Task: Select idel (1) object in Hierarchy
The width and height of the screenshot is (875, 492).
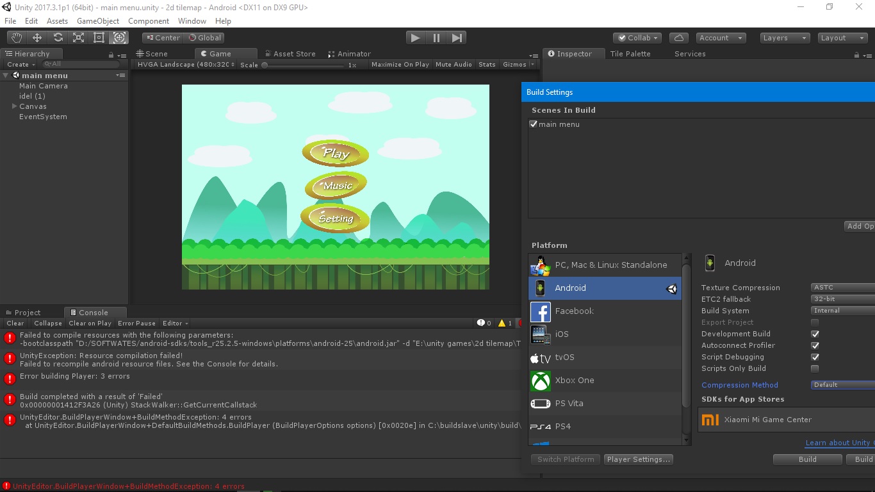Action: [32, 96]
